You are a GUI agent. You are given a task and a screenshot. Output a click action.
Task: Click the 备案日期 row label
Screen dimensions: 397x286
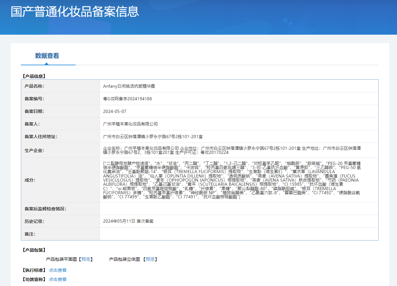34,111
